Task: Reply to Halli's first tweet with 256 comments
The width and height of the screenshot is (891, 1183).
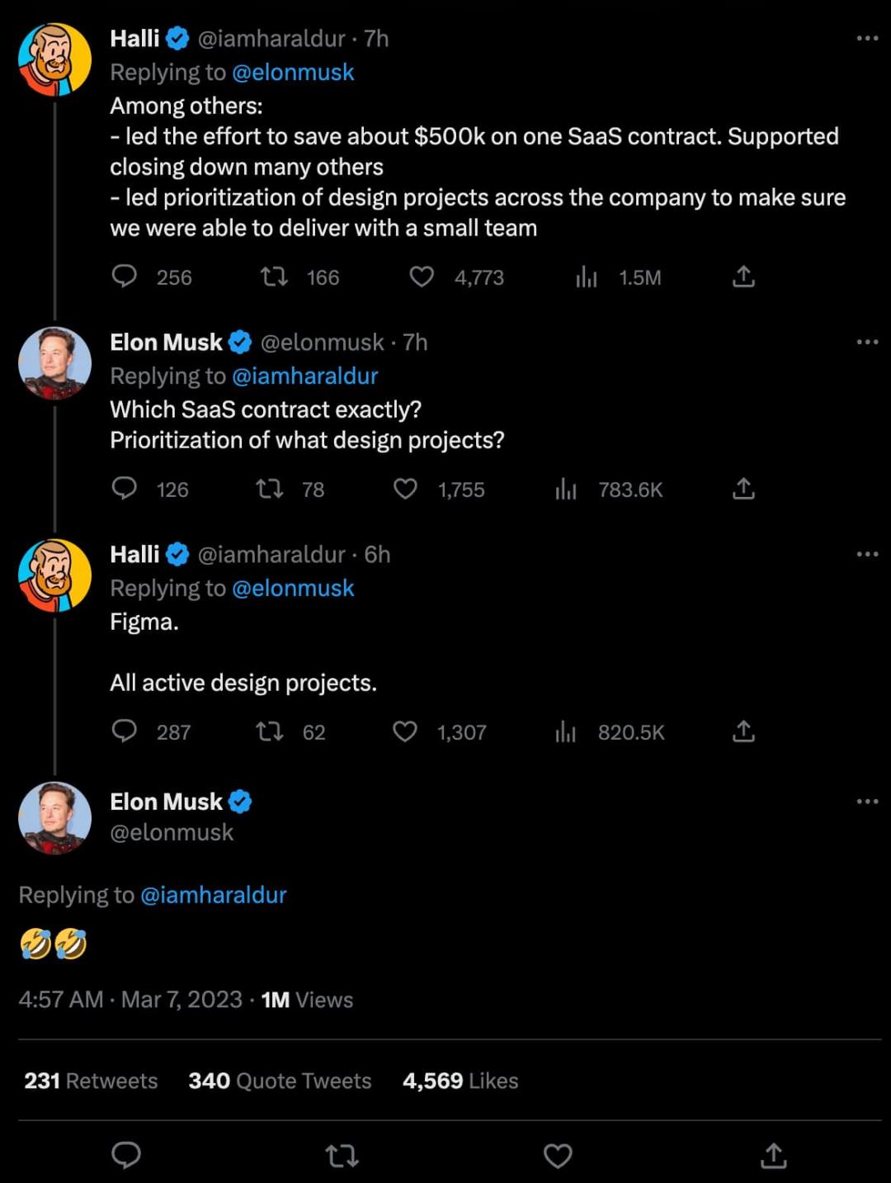Action: click(x=125, y=276)
